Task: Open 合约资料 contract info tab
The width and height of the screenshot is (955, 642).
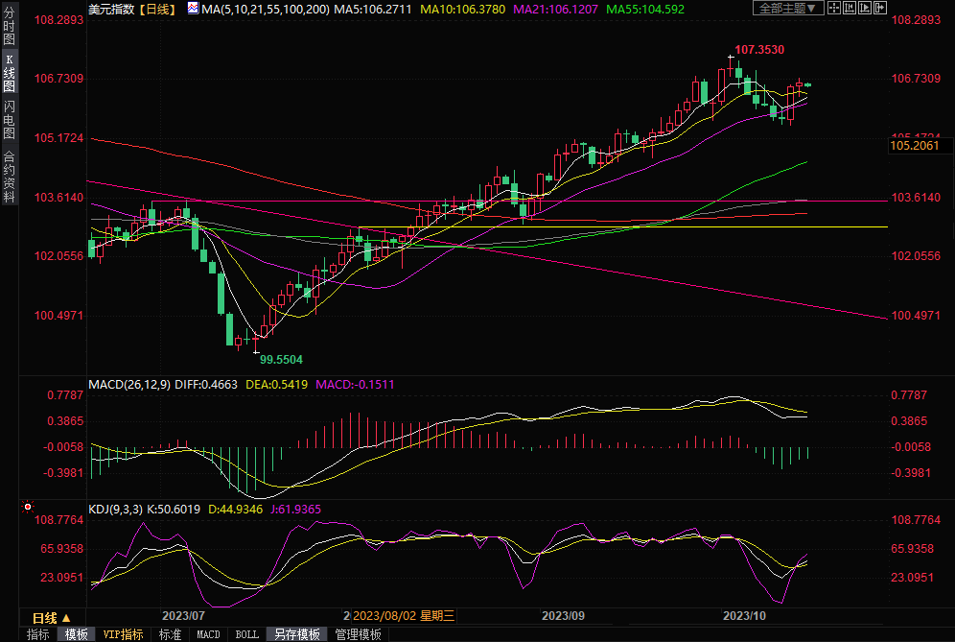Action: tap(9, 176)
